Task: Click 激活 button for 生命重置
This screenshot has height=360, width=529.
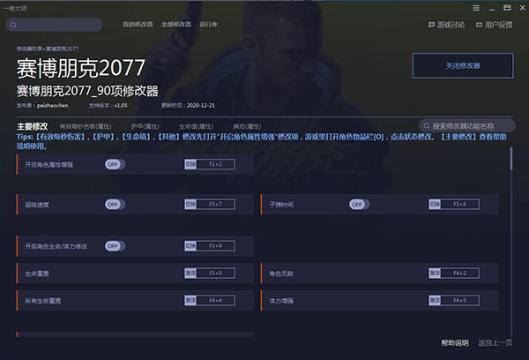Action: 190,274
